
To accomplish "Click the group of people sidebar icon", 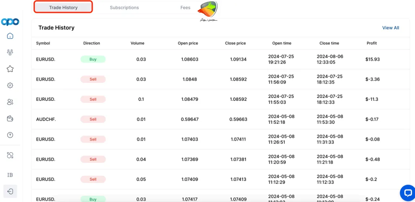I will point(10,53).
